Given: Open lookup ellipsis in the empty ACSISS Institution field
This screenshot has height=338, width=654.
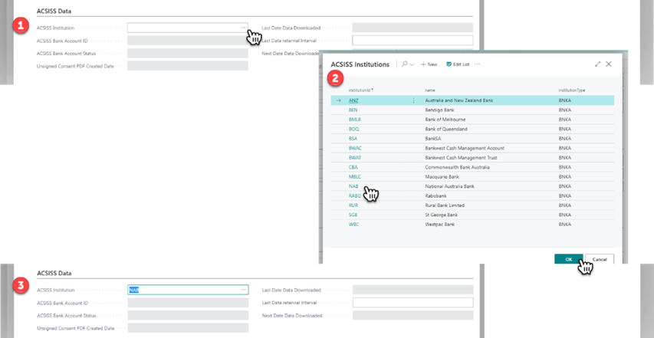Looking at the screenshot, I should [x=244, y=28].
